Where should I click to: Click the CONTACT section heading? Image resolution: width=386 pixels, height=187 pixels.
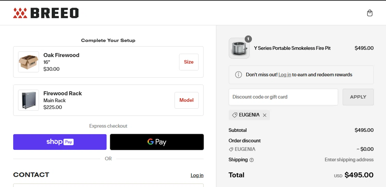click(31, 175)
